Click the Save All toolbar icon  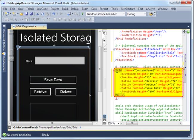32,14
